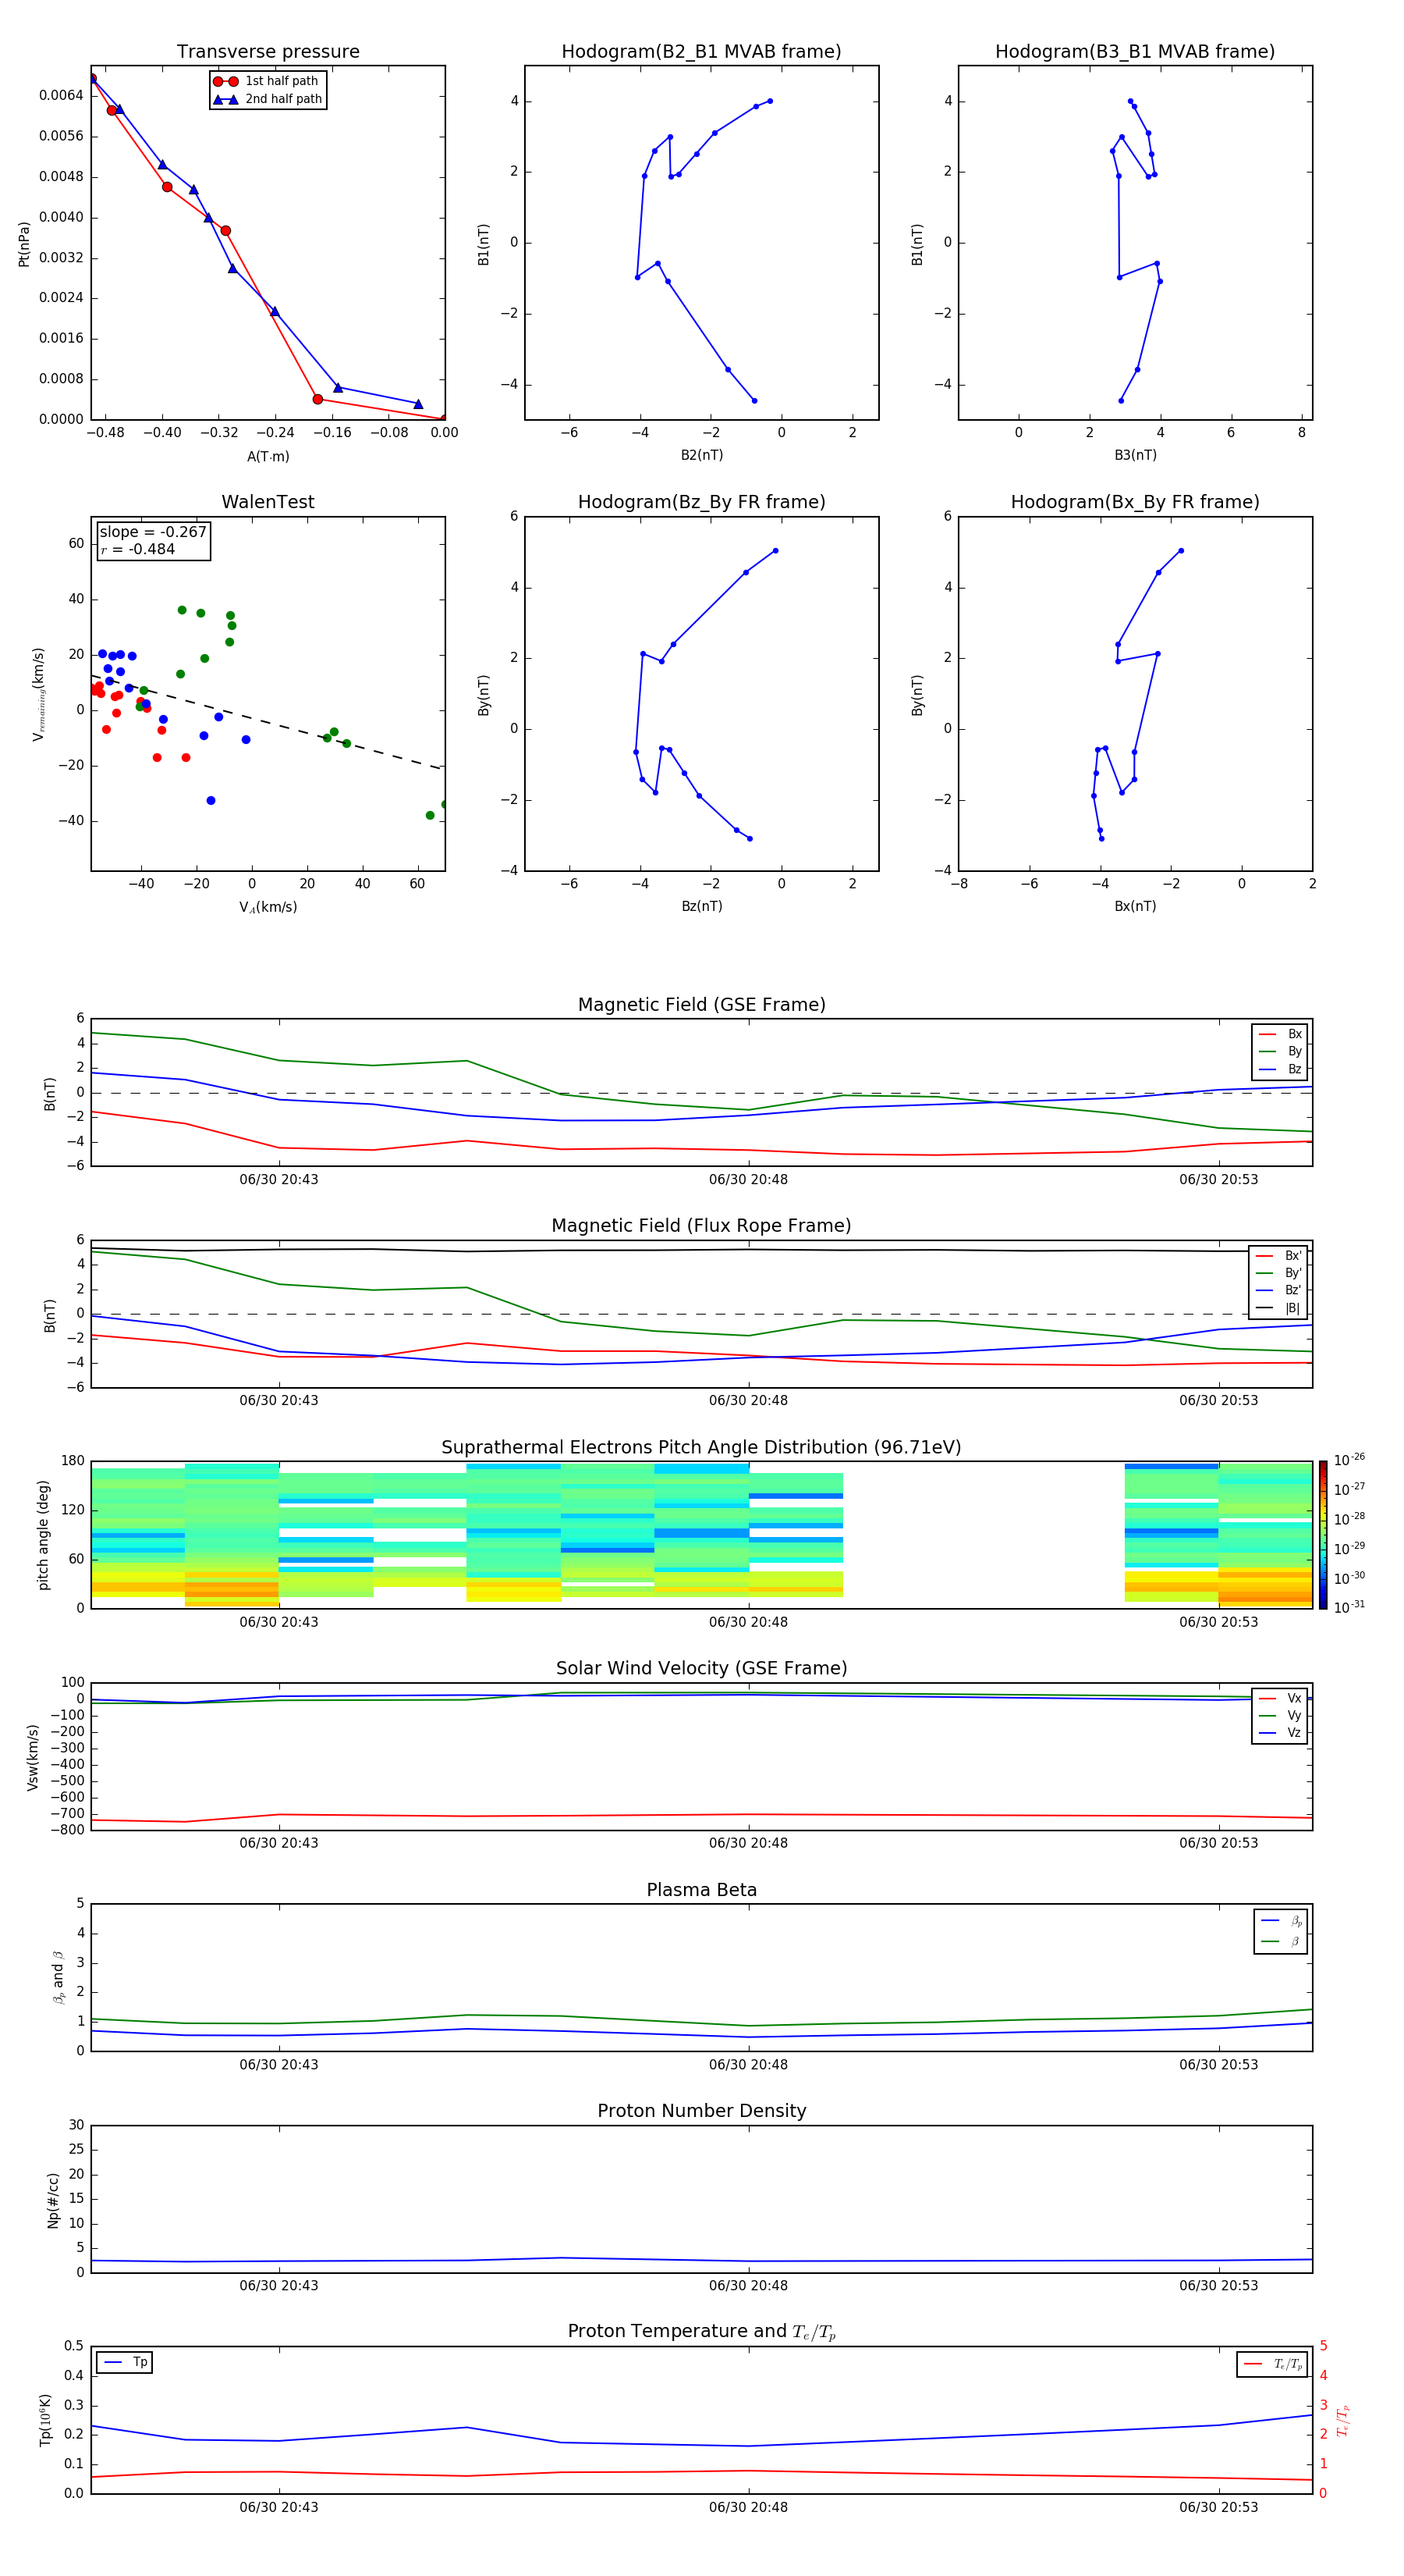Click the 'r = -0.484' annotation

point(138,549)
